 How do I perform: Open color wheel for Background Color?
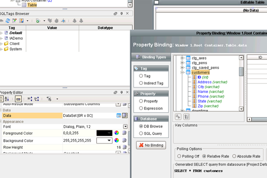pyautogui.click(x=117, y=140)
